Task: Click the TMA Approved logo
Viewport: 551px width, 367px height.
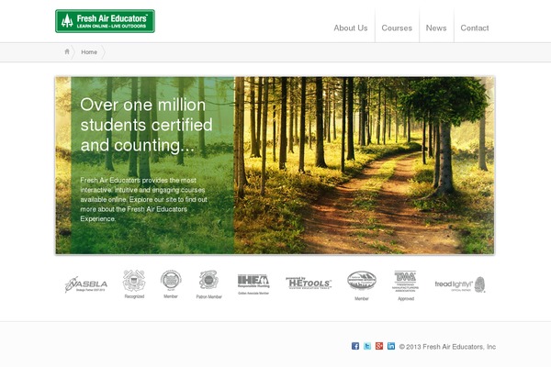Action: point(406,285)
